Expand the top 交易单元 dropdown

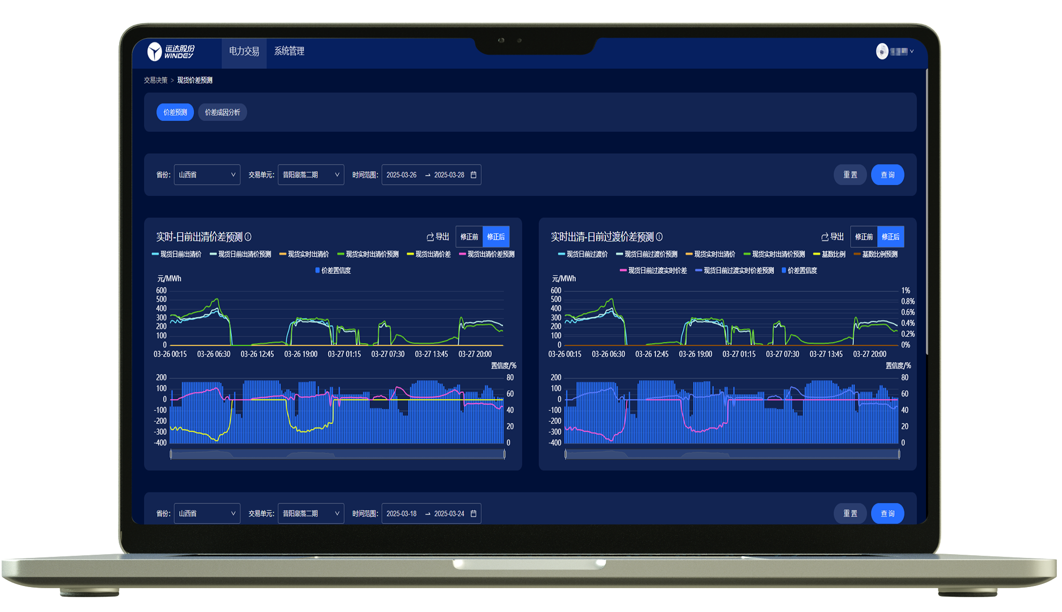(311, 175)
